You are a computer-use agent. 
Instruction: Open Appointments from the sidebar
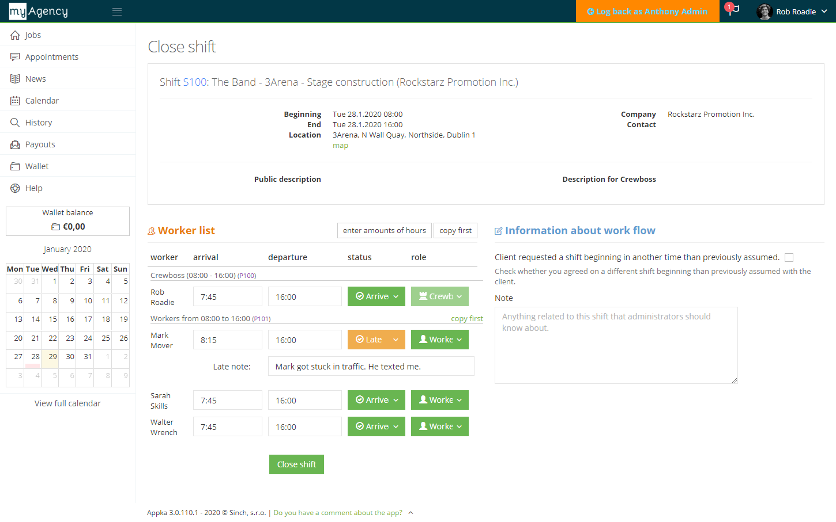coord(50,56)
